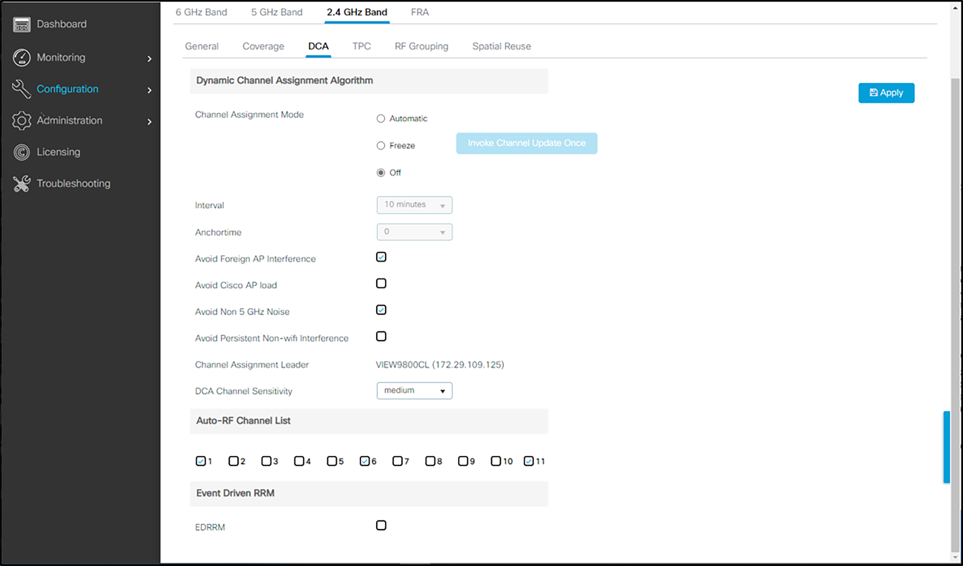This screenshot has width=963, height=566.
Task: Check channel 3 in Auto-RF list
Action: pyautogui.click(x=266, y=461)
